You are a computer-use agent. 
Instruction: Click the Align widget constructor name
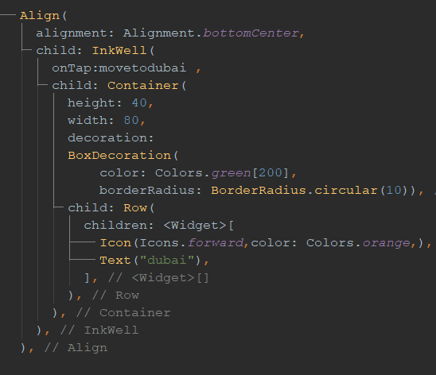tap(40, 16)
